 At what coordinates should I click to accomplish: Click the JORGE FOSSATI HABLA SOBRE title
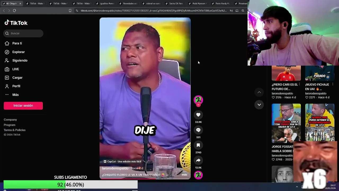point(283,149)
